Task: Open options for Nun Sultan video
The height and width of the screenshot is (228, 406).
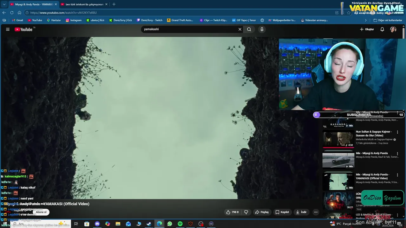Action: pos(397,132)
